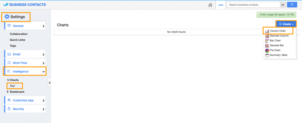The width and height of the screenshot is (302, 123).
Task: Open the Quick Links settings
Action: pyautogui.click(x=18, y=40)
